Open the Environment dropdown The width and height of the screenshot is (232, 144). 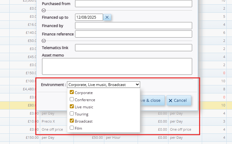pos(103,85)
